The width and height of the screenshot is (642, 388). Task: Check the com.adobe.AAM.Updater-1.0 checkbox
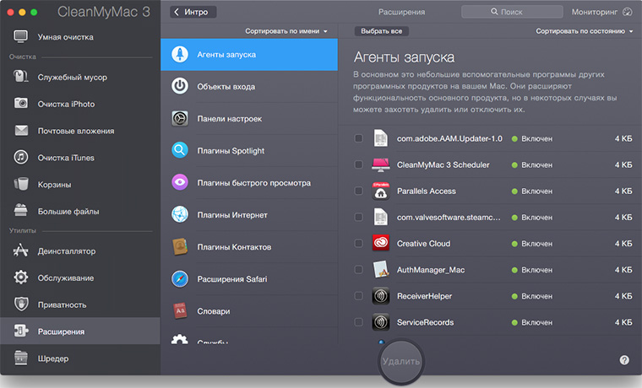pos(358,138)
